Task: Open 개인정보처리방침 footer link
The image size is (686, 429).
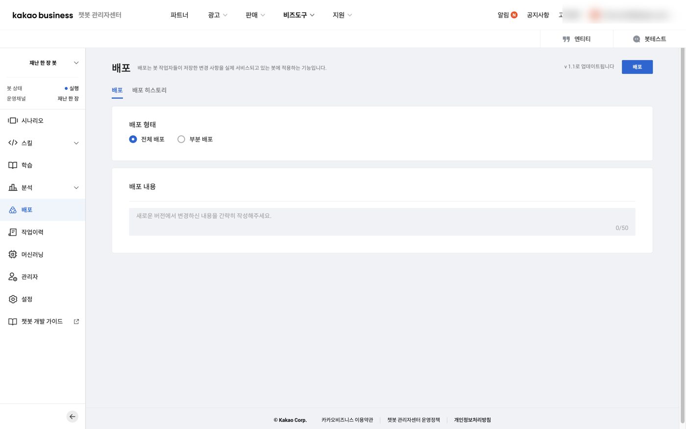Action: tap(472, 420)
